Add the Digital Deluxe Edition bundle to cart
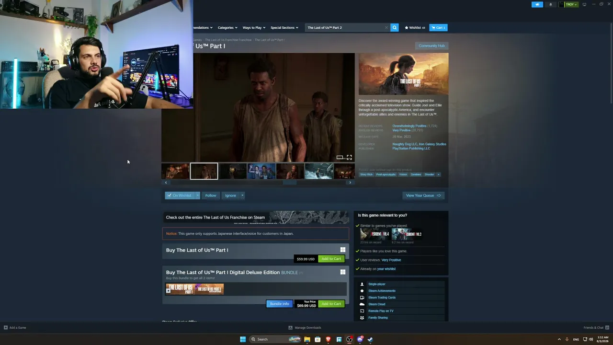This screenshot has height=345, width=613. (x=331, y=304)
